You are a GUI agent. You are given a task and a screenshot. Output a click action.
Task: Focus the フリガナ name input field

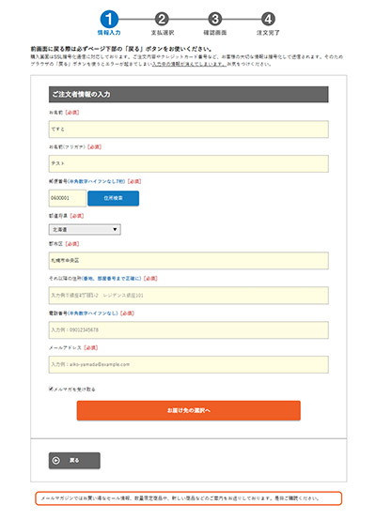(189, 163)
